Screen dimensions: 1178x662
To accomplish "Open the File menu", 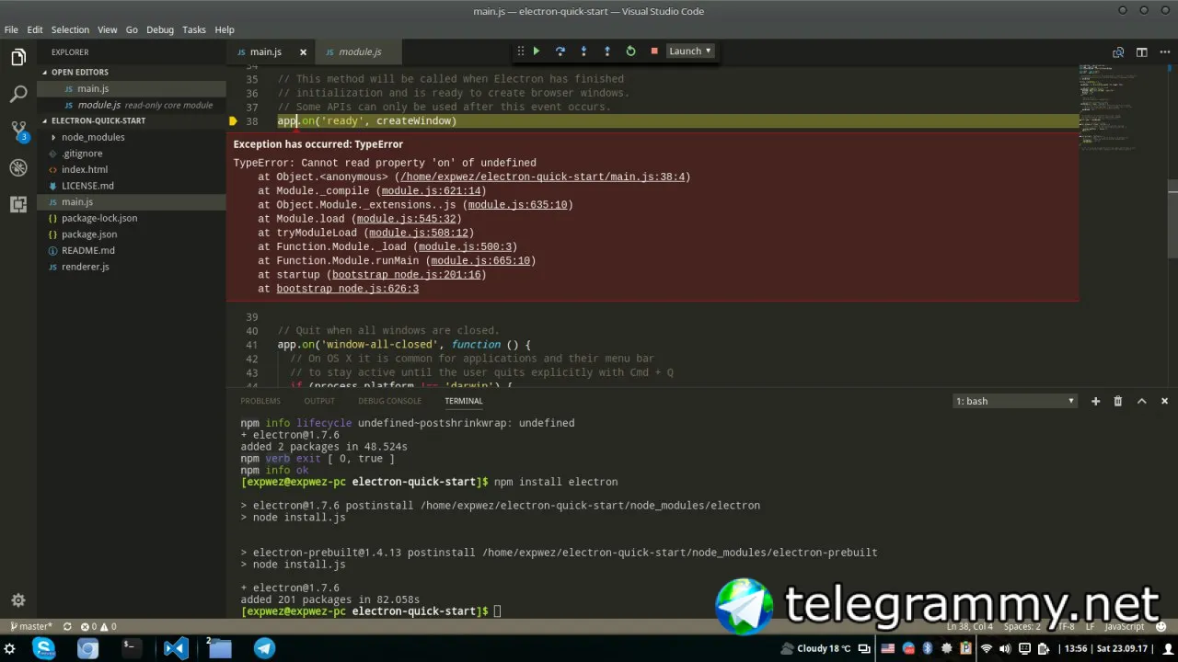I will (11, 29).
